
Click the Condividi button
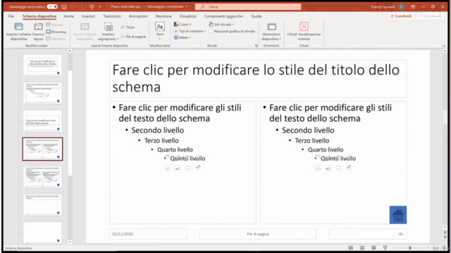[x=401, y=16]
